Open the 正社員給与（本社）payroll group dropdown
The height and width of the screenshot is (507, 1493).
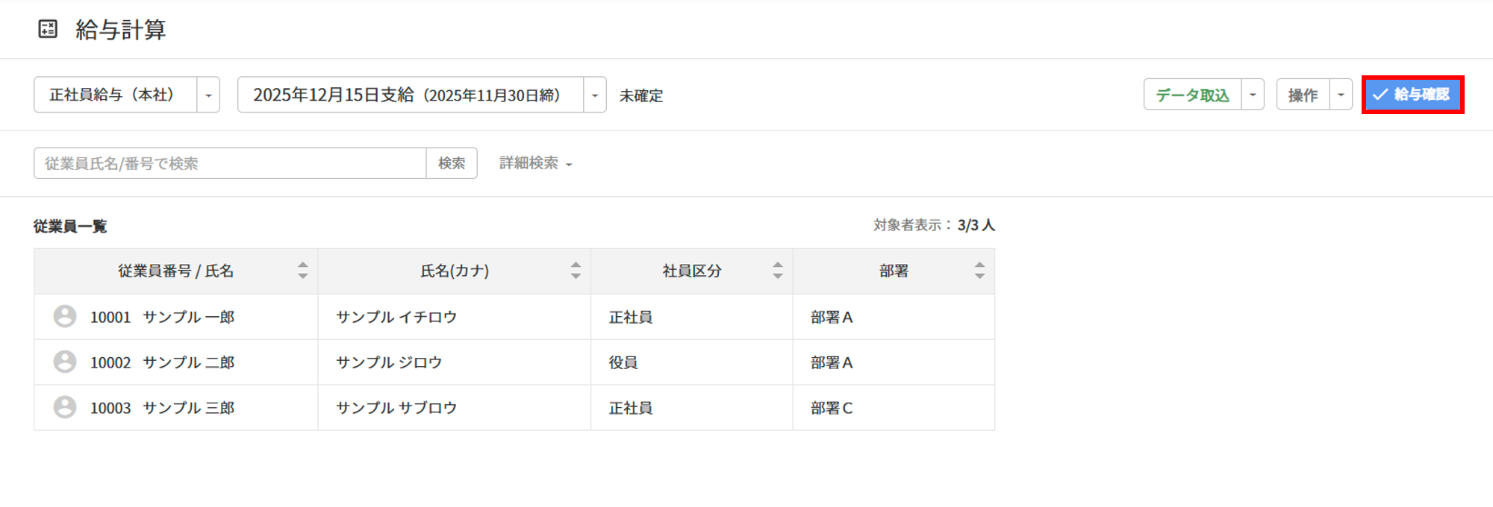click(208, 95)
